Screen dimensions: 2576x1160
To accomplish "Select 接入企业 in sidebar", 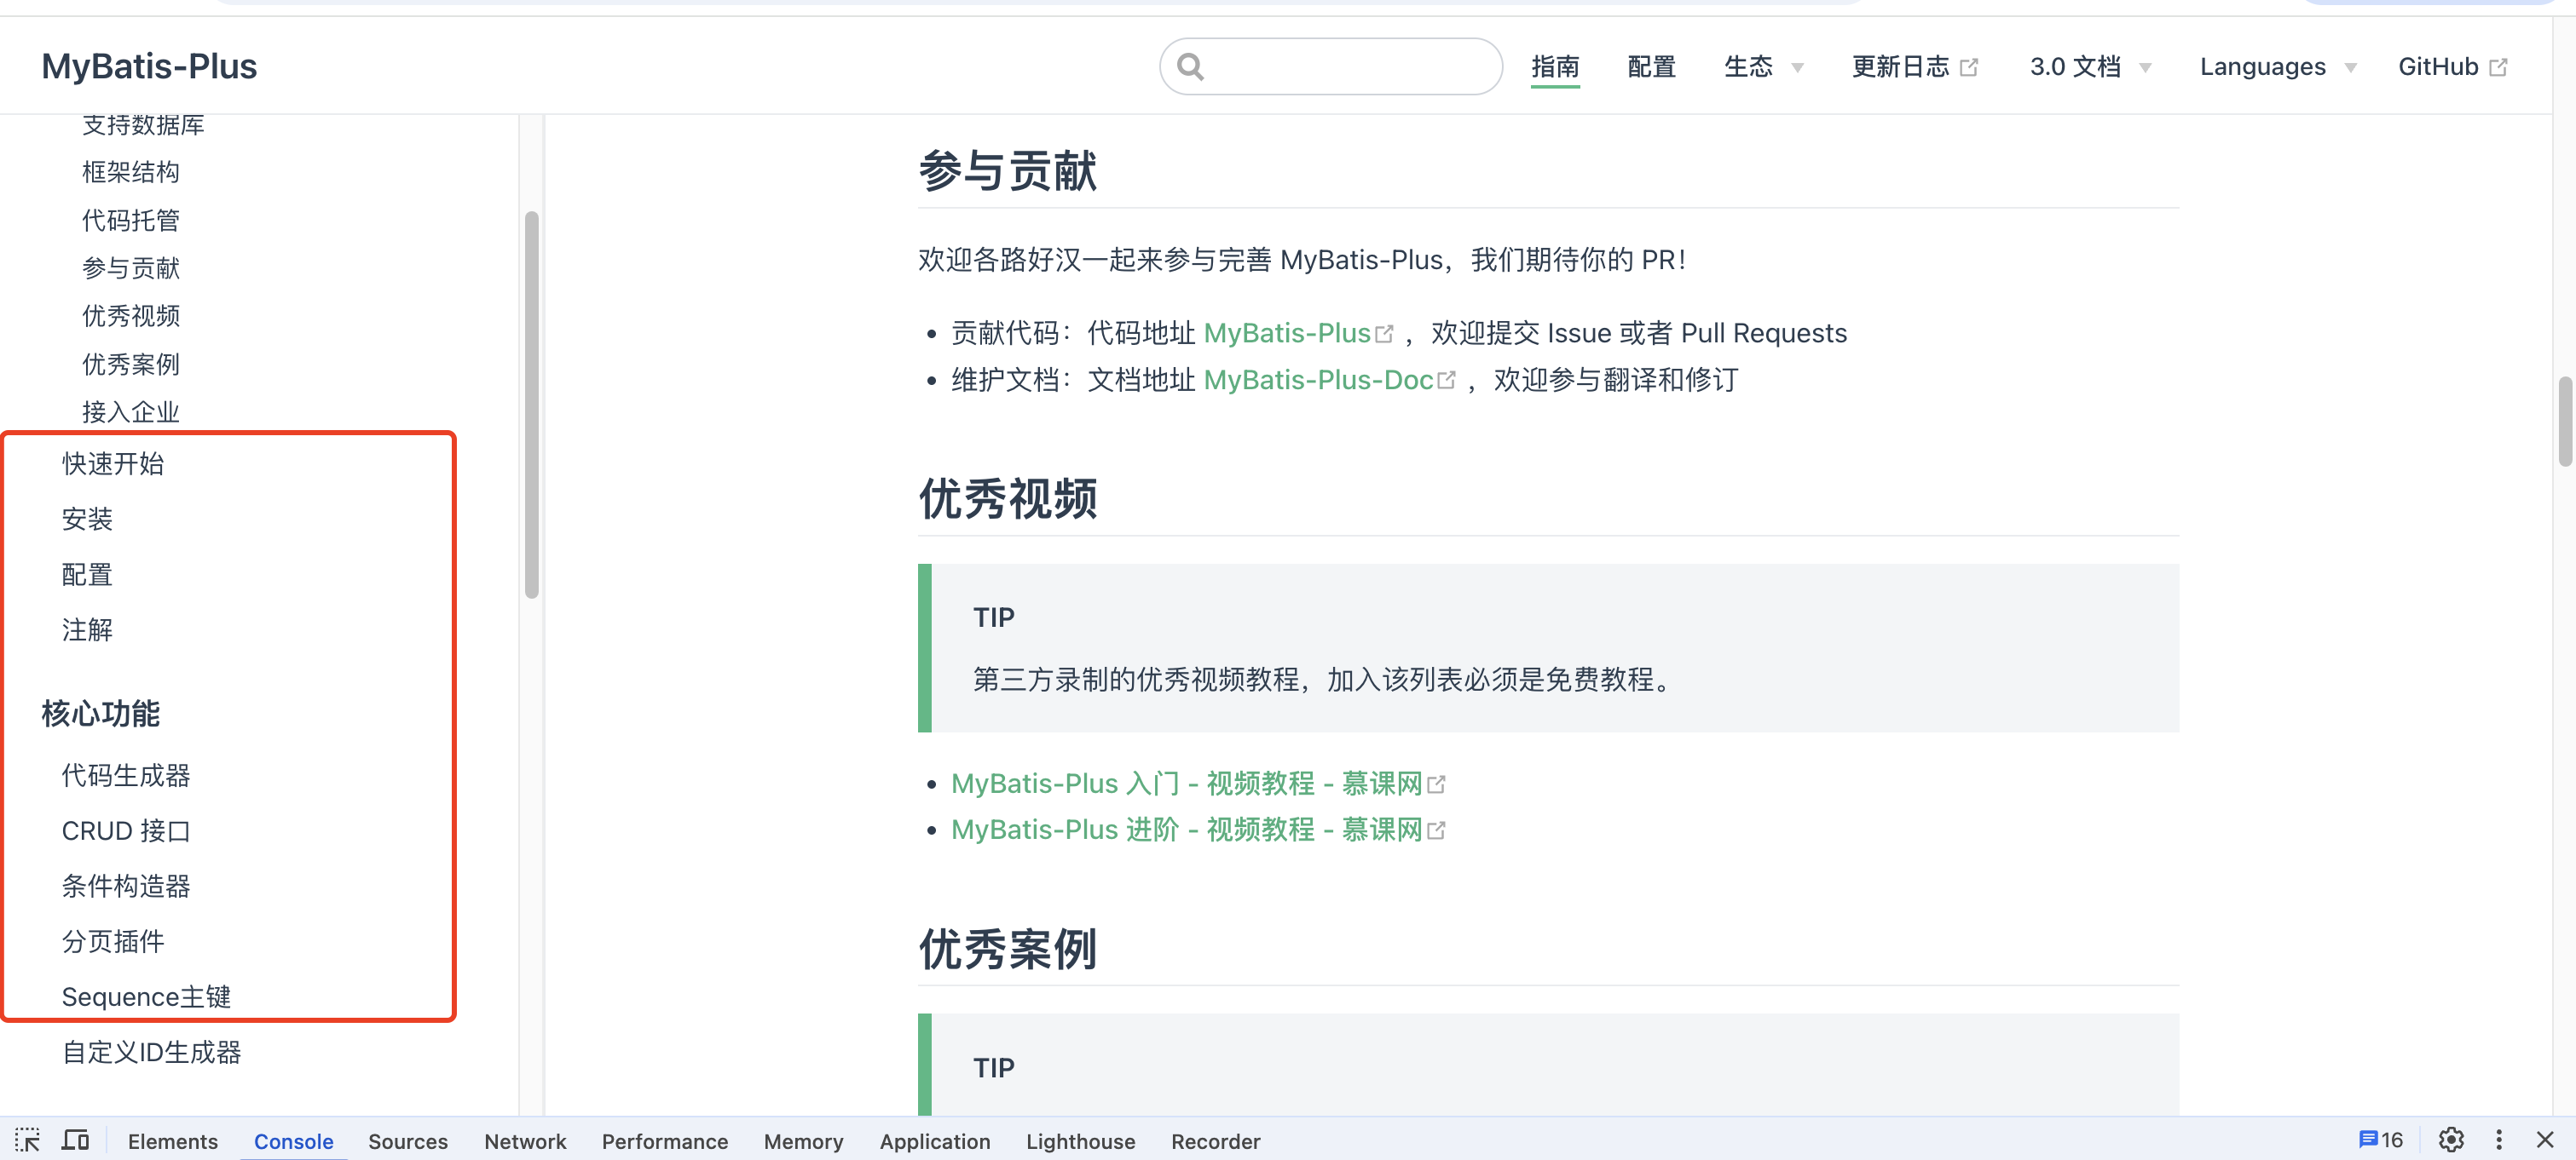I will [131, 413].
